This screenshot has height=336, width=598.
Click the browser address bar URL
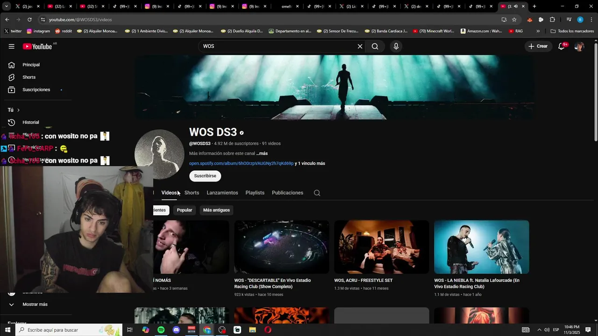pos(80,20)
